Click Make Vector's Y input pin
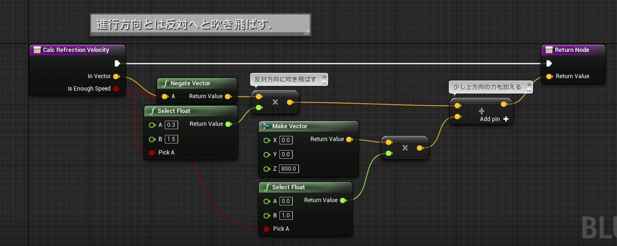Viewport: 617px width, 246px height. (266, 155)
